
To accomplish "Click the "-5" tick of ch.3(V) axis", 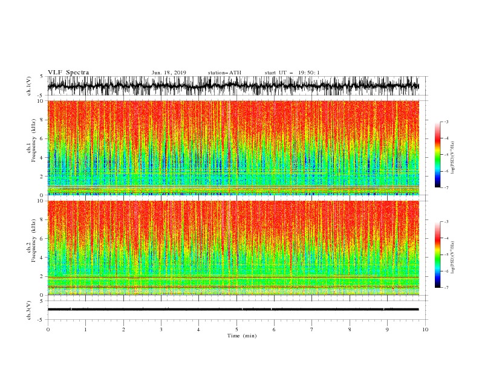I will pyautogui.click(x=41, y=320).
